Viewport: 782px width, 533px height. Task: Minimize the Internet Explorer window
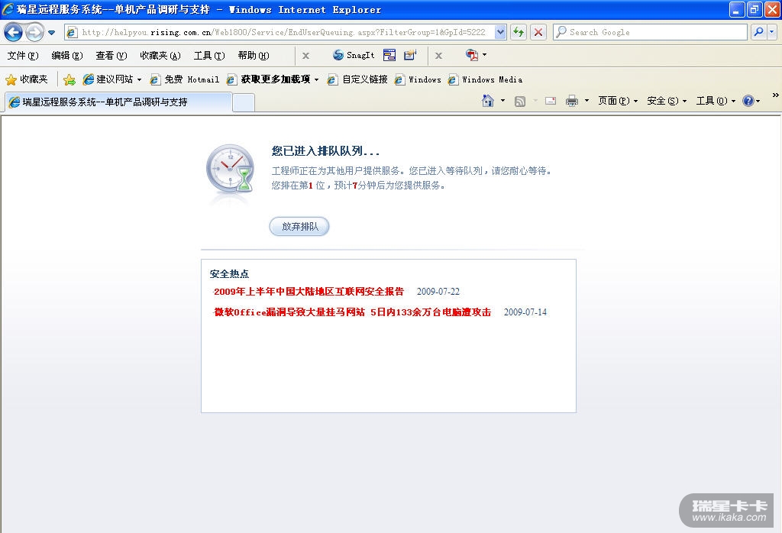(737, 9)
